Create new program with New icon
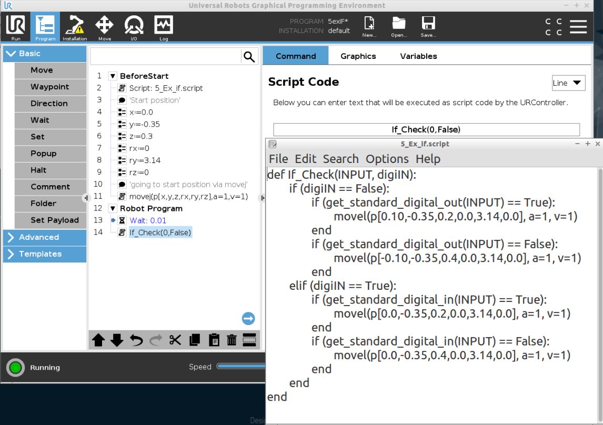Screen dimensions: 603x425 tap(369, 26)
